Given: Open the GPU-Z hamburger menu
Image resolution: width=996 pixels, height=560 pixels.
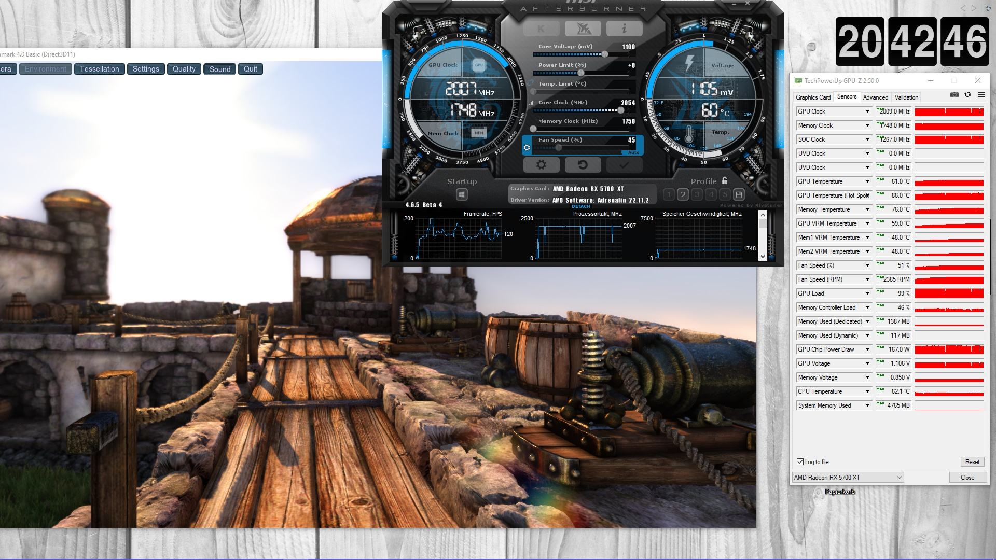Looking at the screenshot, I should 981,94.
